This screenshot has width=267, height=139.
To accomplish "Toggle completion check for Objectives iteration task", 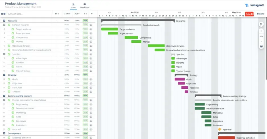I will (9, 46).
